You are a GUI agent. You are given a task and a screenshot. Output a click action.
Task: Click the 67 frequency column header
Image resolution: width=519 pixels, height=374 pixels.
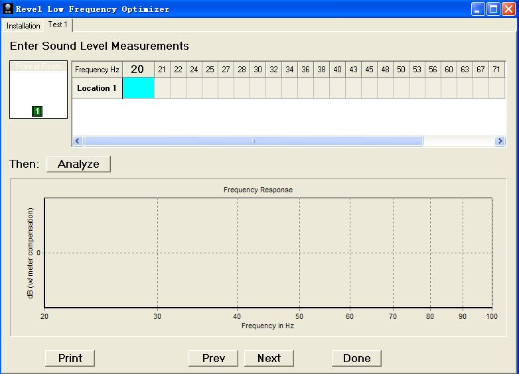coord(481,70)
